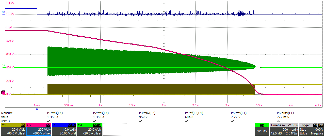Open the Trigger settings box
This screenshot has height=136, width=325.
[x=311, y=130]
